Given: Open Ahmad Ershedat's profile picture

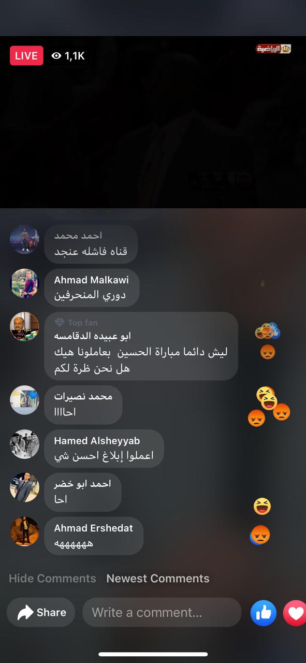Looking at the screenshot, I should click(24, 531).
